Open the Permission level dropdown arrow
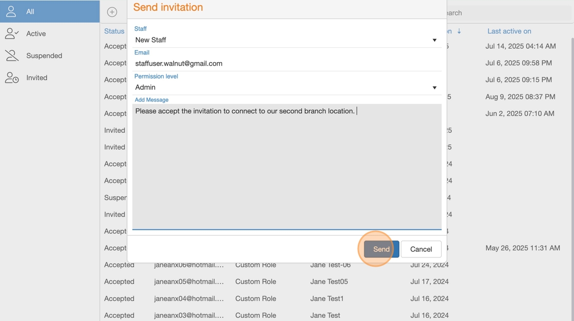The width and height of the screenshot is (574, 321). pos(434,88)
